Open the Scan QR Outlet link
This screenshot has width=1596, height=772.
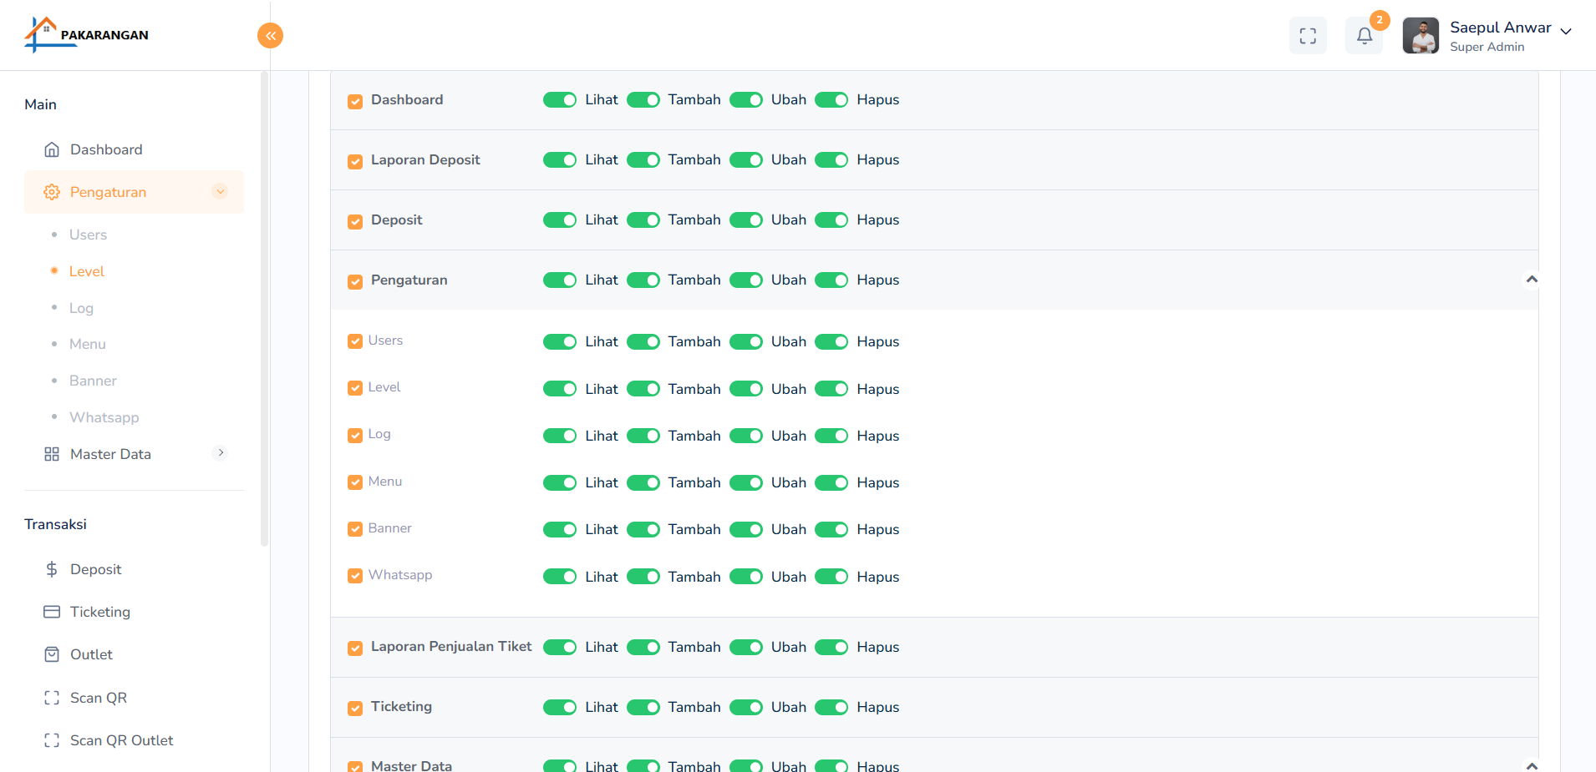pos(121,740)
